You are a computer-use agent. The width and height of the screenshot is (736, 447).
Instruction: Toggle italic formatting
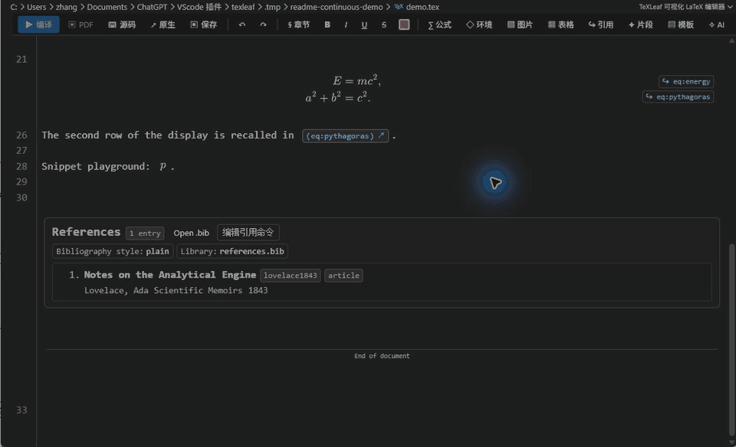click(x=346, y=24)
